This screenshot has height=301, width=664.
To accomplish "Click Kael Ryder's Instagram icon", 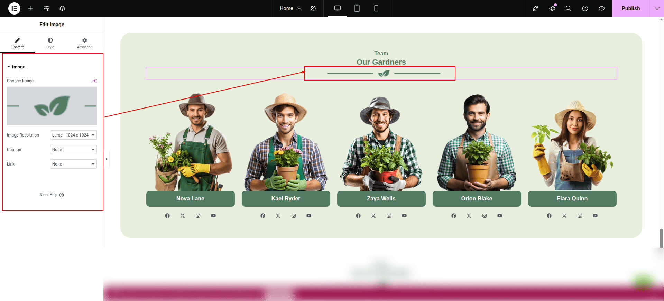I will coord(294,216).
